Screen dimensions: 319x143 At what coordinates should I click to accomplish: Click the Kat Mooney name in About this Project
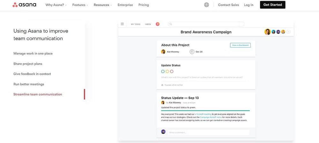click(x=173, y=52)
